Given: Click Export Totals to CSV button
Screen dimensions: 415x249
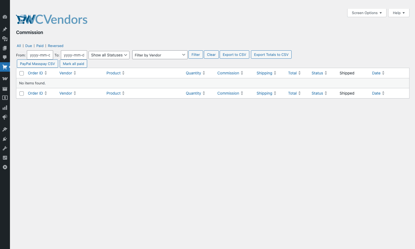Looking at the screenshot, I should point(271,55).
